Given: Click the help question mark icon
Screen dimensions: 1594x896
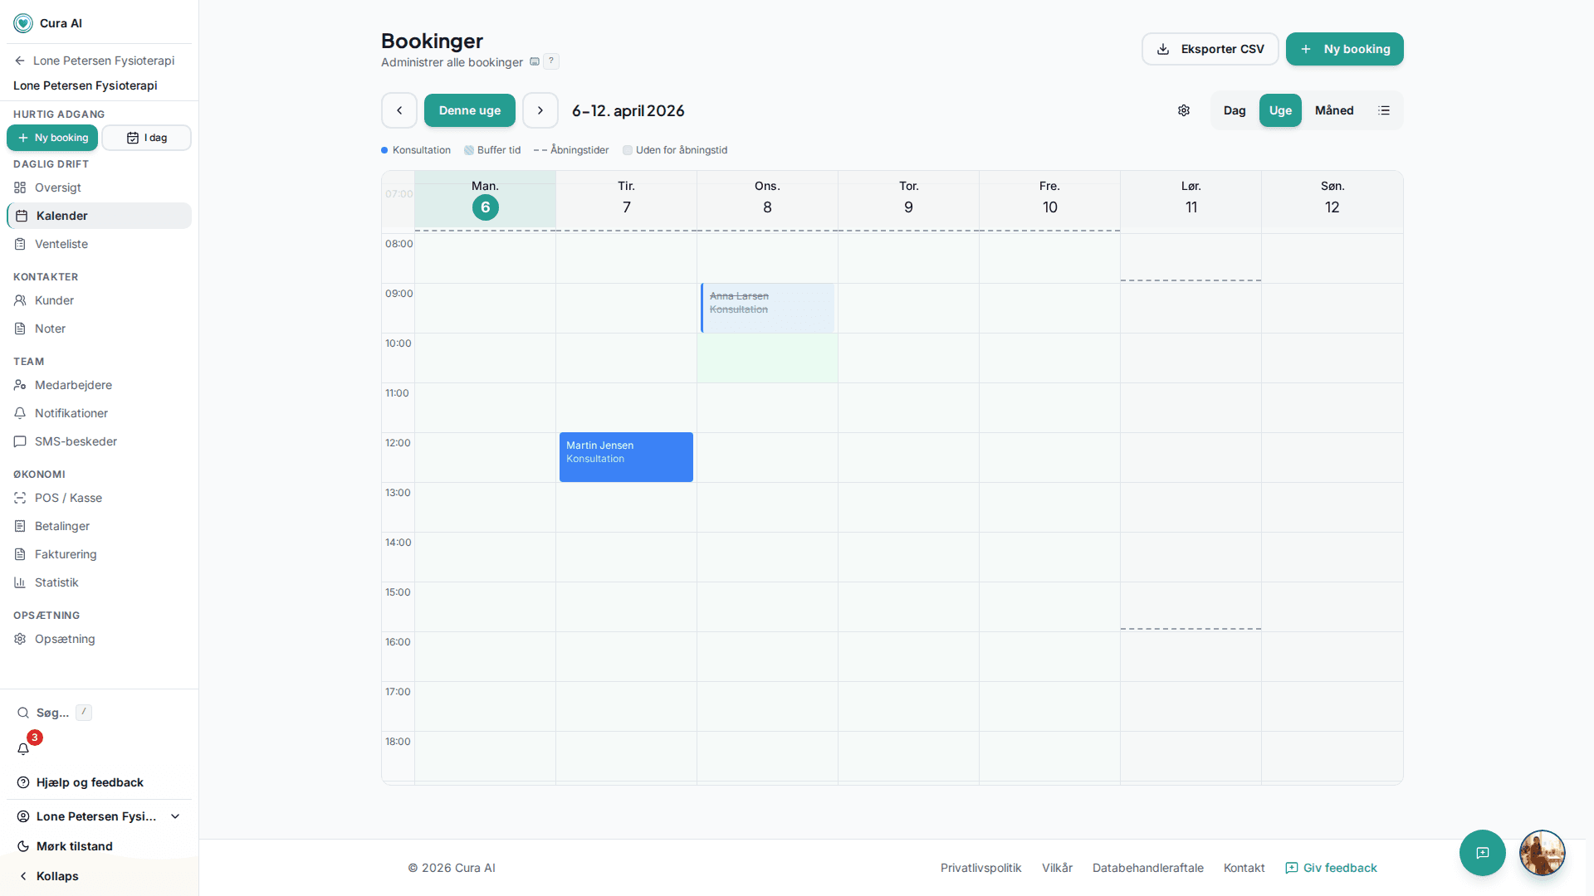Looking at the screenshot, I should coord(551,61).
